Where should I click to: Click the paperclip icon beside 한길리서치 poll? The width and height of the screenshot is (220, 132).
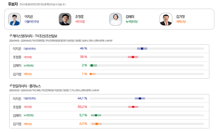click(11, 85)
